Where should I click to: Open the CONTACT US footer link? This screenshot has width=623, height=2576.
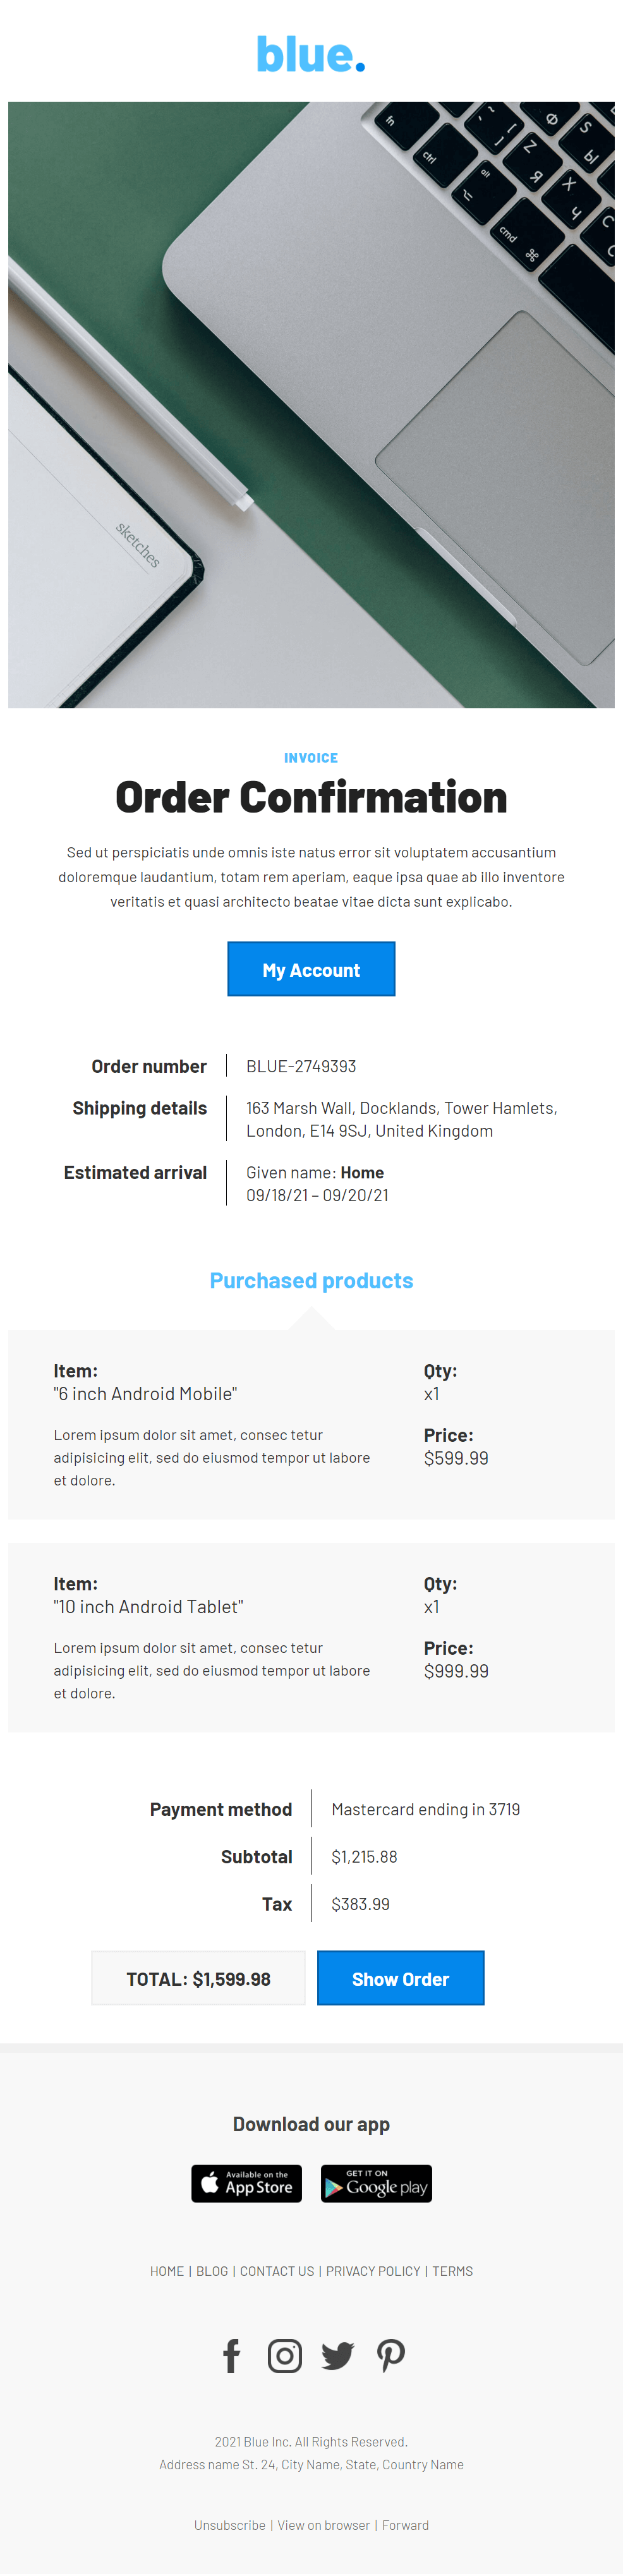[x=277, y=2271]
